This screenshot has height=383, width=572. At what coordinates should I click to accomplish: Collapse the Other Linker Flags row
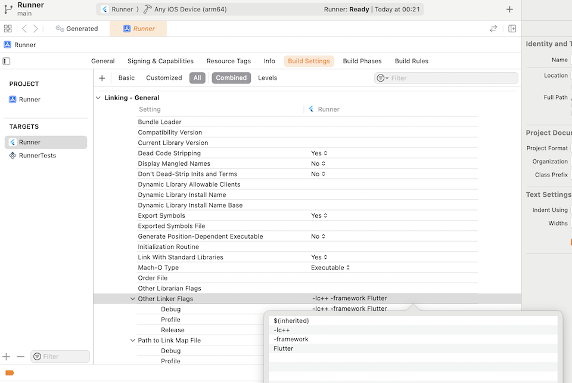133,299
